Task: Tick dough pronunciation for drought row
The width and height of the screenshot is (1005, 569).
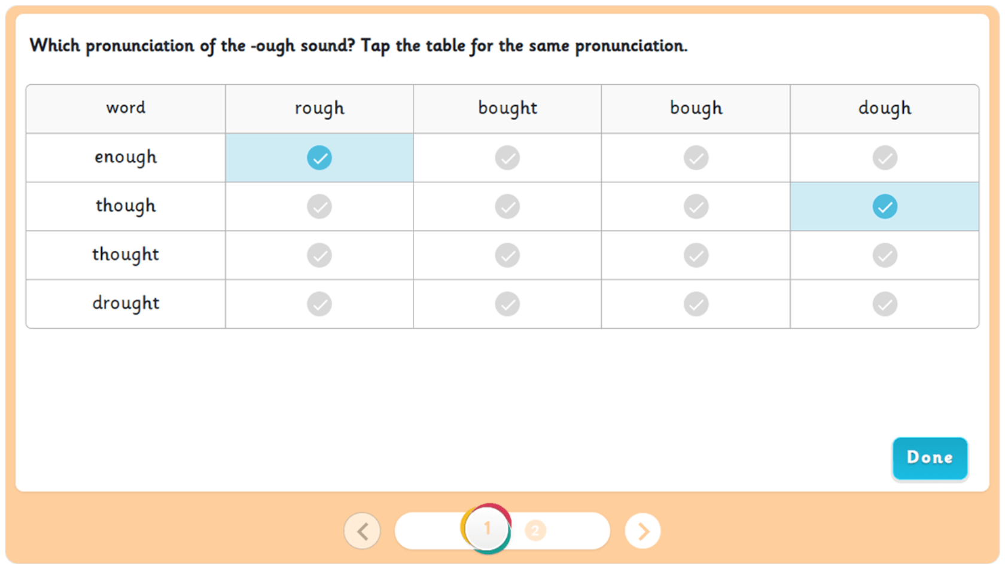Action: pyautogui.click(x=885, y=304)
